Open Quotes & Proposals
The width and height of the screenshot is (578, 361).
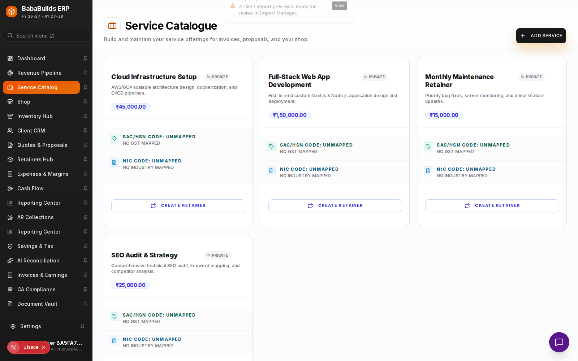tap(41, 145)
